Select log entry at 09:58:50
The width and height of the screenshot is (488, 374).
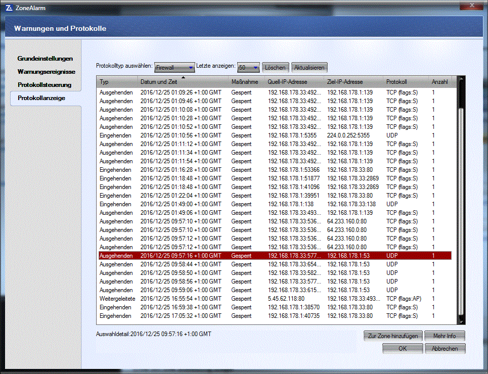(x=275, y=273)
